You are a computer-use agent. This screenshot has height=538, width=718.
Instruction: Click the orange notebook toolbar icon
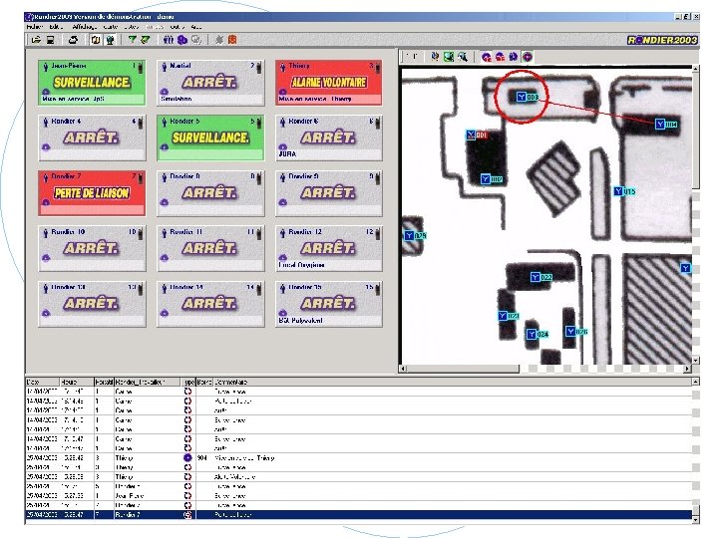[232, 40]
